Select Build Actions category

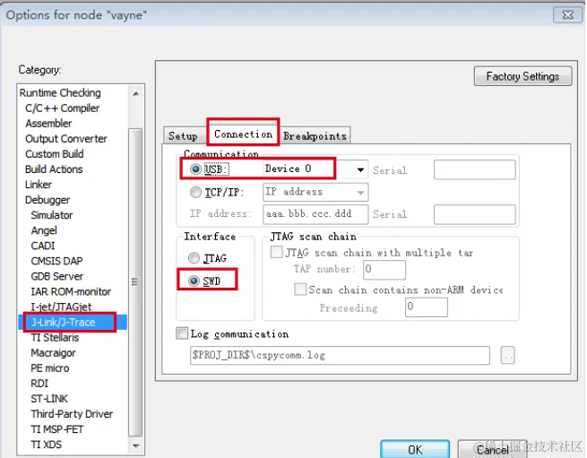(54, 169)
